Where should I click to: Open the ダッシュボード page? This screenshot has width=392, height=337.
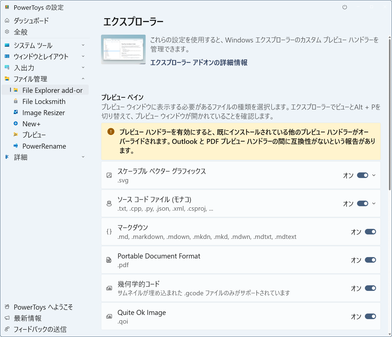(45, 20)
